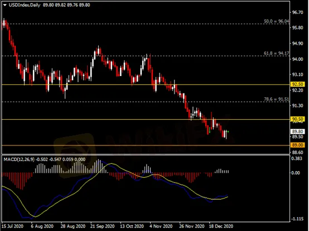Select the 78.6 = 91.51 Fibonacci label
The width and height of the screenshot is (309, 231).
pyautogui.click(x=277, y=99)
